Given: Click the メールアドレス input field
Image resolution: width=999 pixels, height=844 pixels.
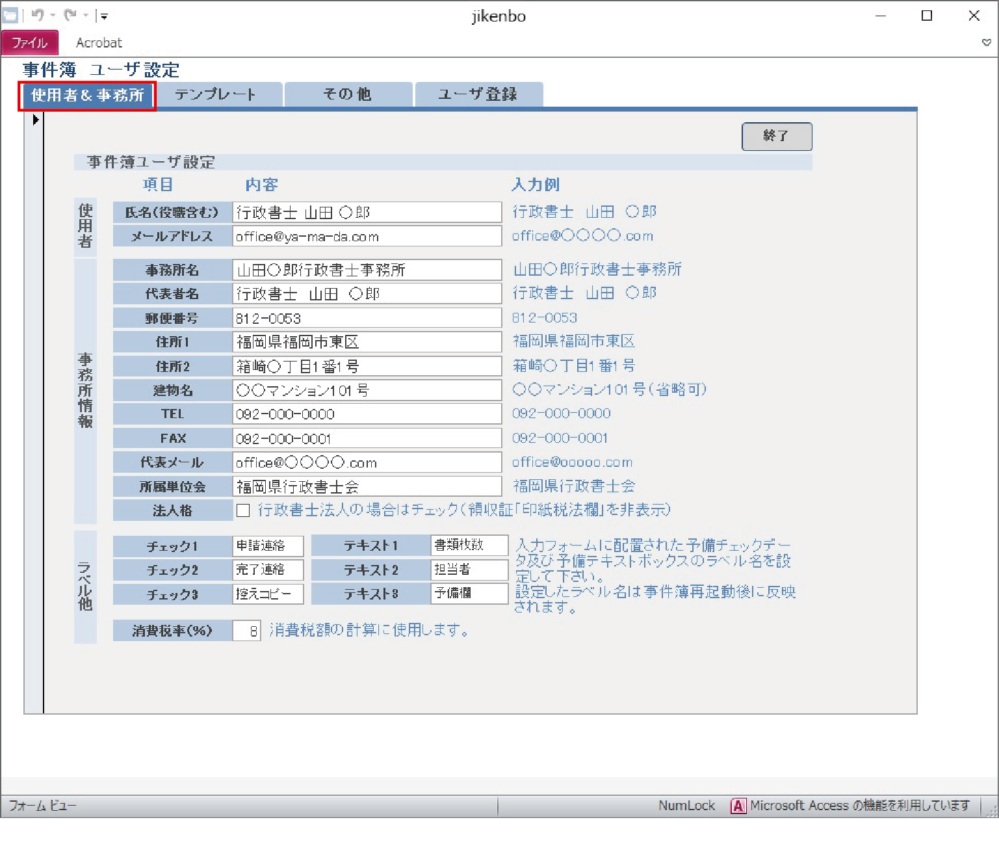Looking at the screenshot, I should point(367,236).
